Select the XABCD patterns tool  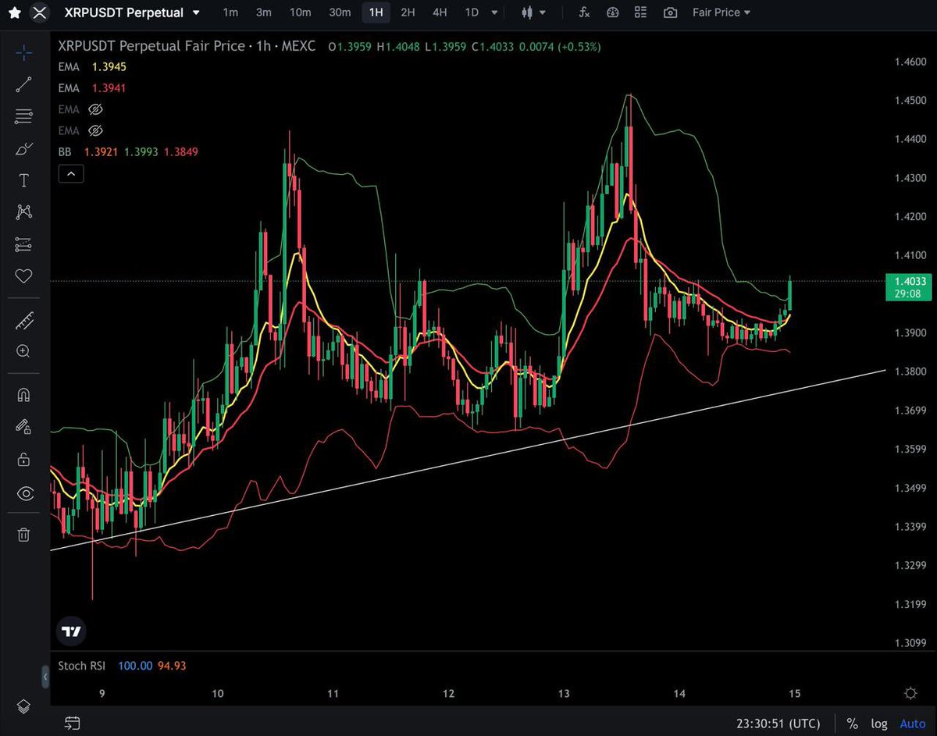(24, 212)
